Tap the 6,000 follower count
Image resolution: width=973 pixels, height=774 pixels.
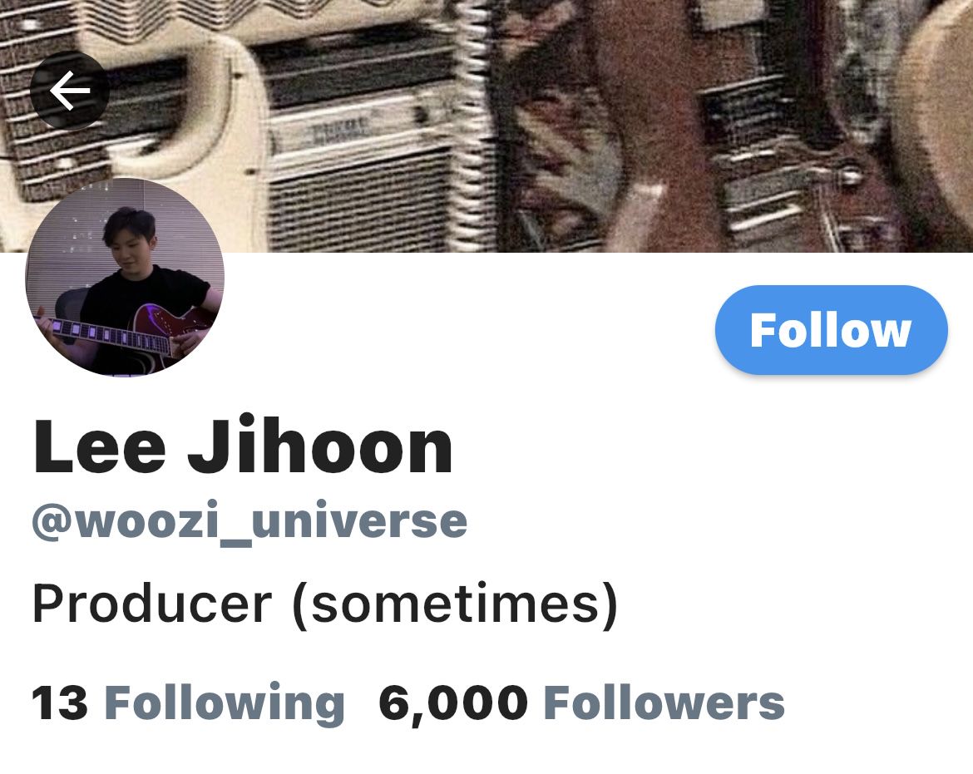point(453,704)
